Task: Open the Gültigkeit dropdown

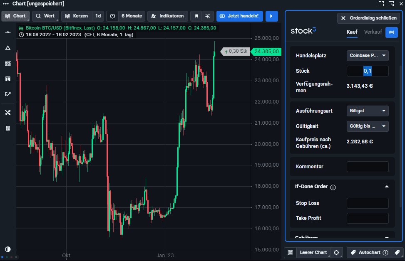Action: (368, 126)
